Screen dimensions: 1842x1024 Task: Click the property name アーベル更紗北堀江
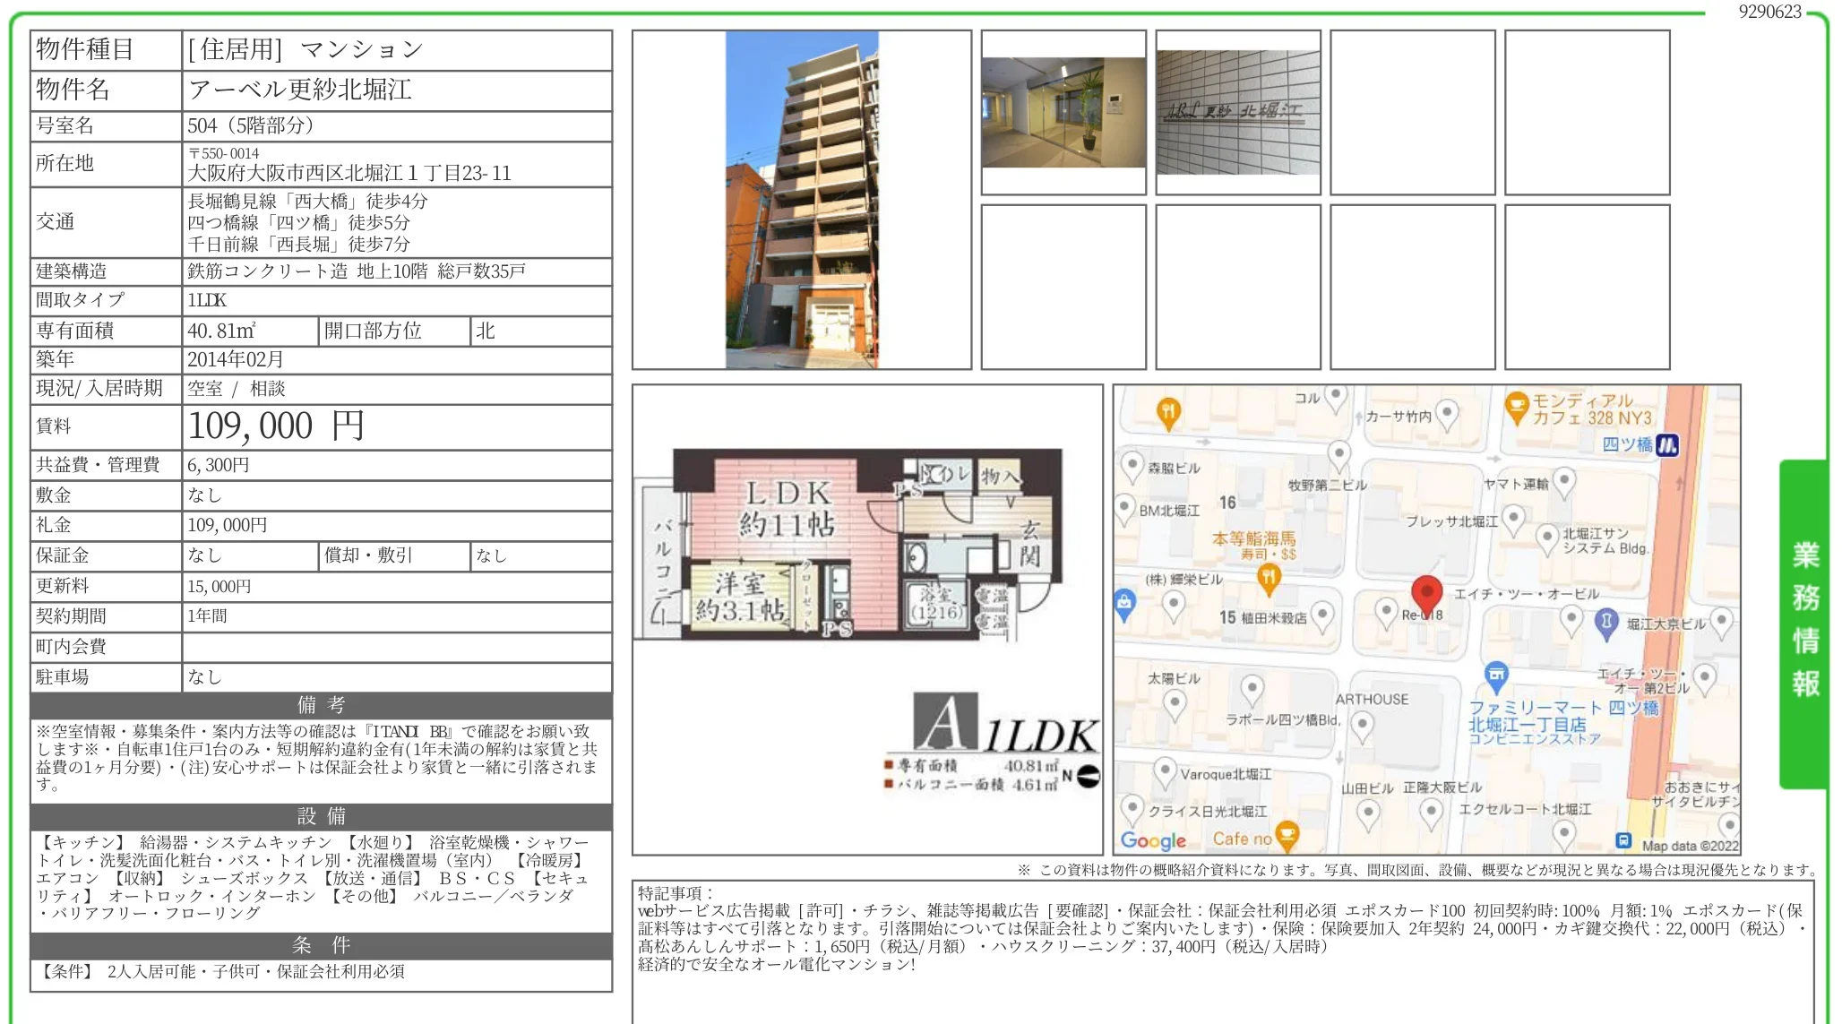[x=300, y=90]
